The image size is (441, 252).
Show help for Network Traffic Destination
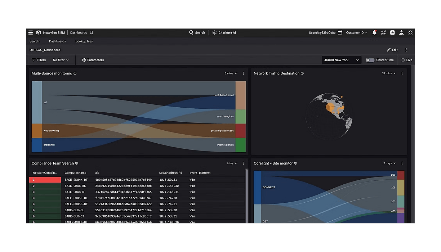pos(302,73)
